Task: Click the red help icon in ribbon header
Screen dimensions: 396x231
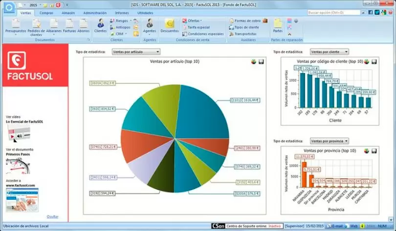Action: coord(391,12)
